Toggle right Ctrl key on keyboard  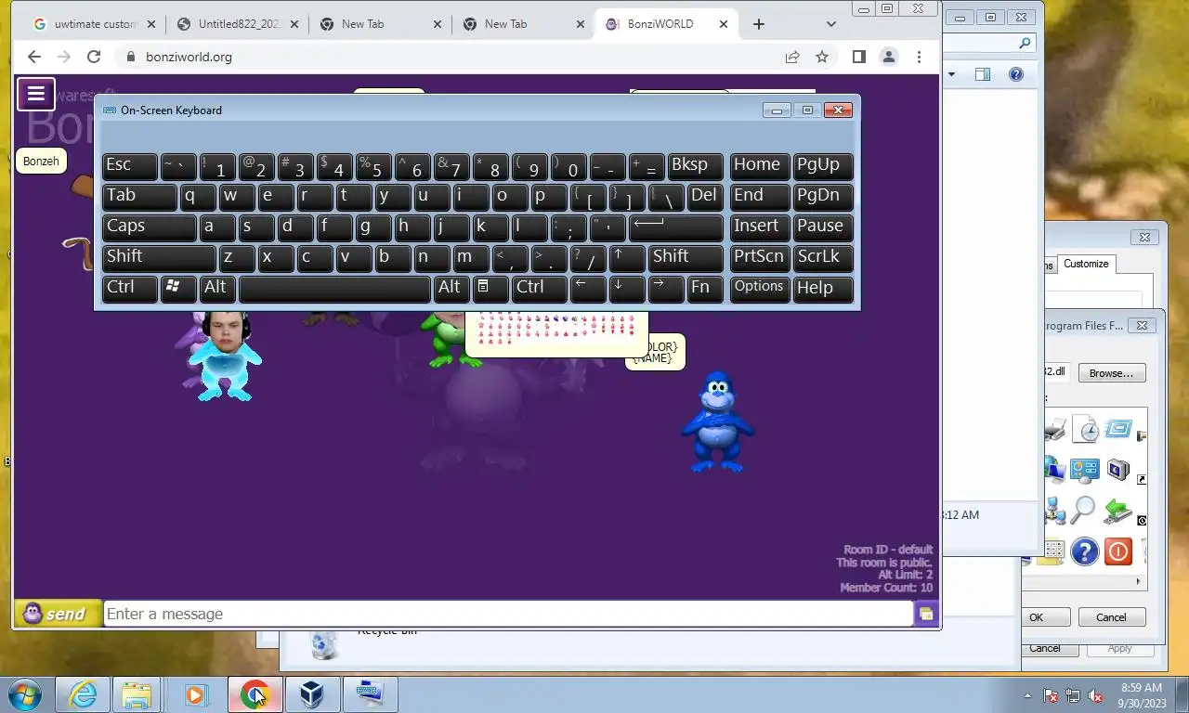coord(539,289)
